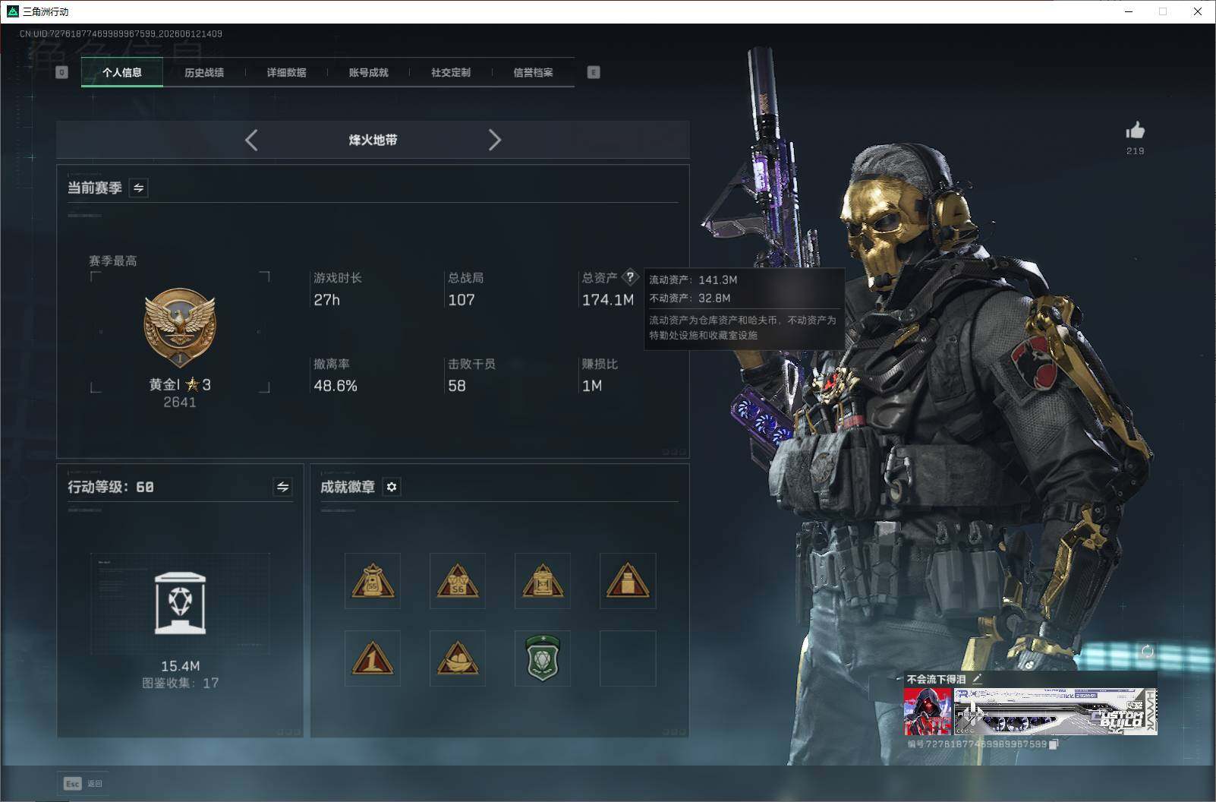Open the 信誉档案 tab
1216x802 pixels.
[x=533, y=73]
